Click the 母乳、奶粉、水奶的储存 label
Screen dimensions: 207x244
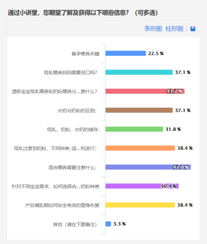click(73, 130)
